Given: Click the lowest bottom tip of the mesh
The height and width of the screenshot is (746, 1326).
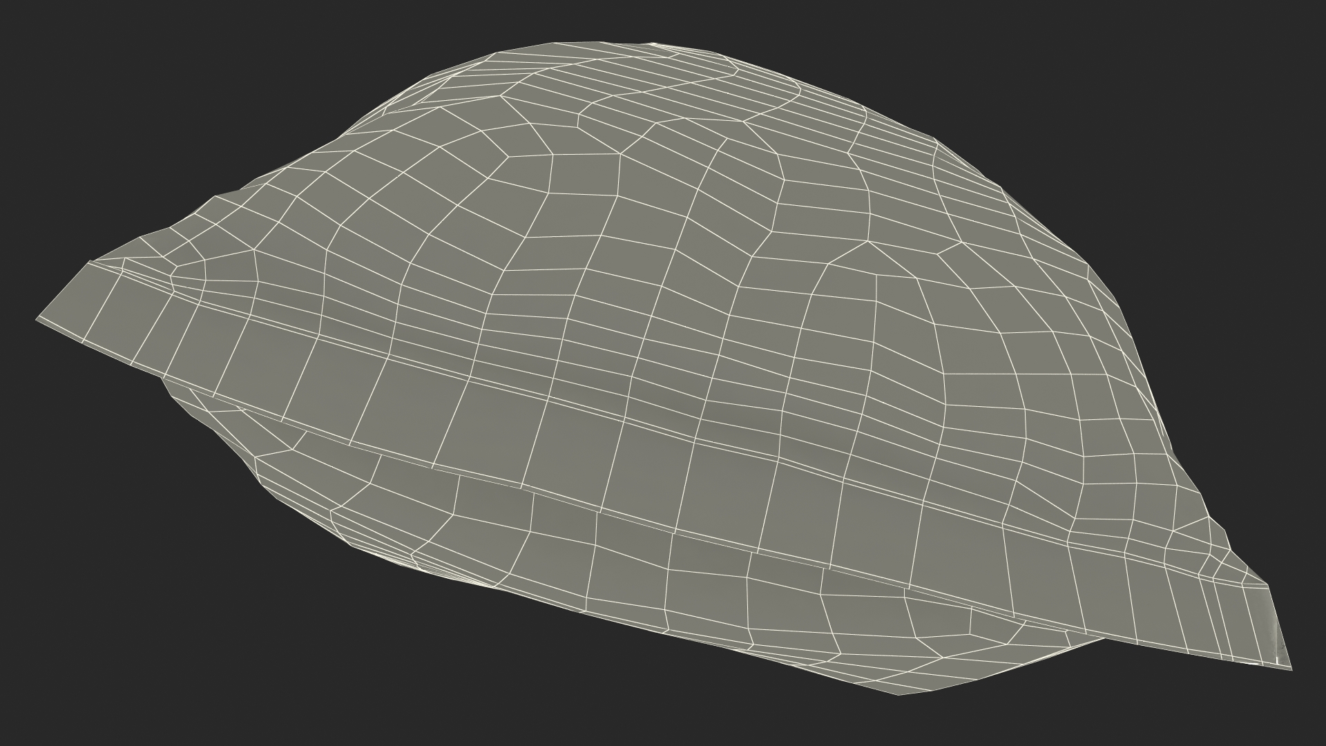Looking at the screenshot, I should click(898, 693).
